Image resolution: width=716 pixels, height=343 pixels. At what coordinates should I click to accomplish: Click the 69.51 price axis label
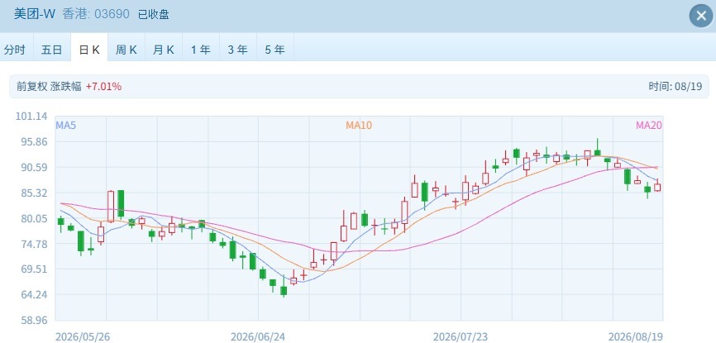tap(34, 269)
